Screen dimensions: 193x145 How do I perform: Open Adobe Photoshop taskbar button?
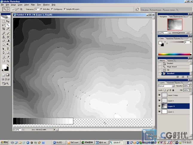point(116,143)
